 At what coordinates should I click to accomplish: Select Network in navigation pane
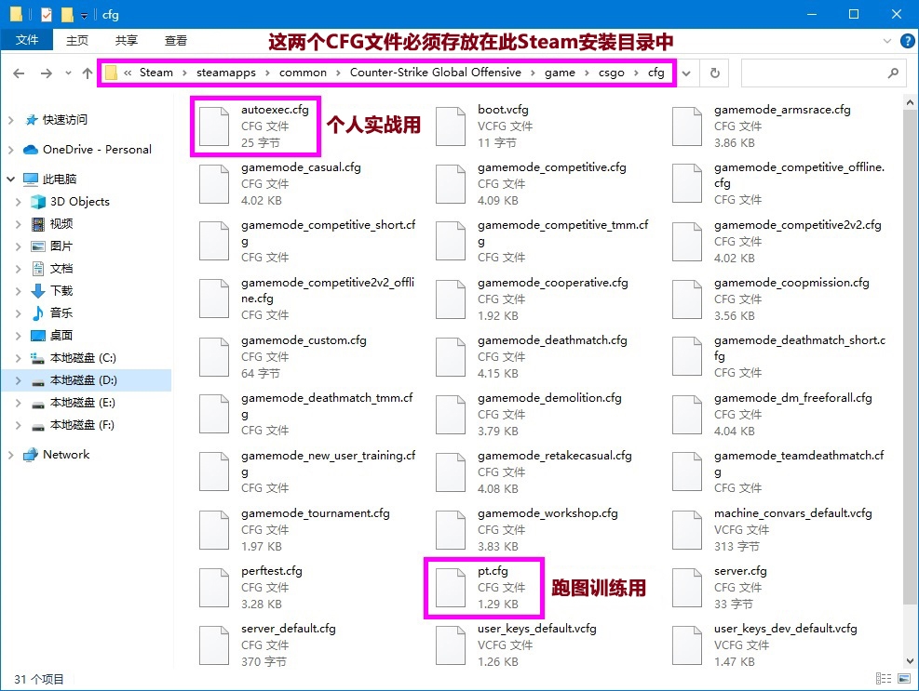click(x=65, y=455)
